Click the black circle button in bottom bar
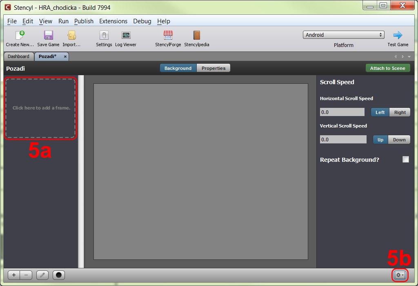Viewport: 418px width, 286px height. [x=59, y=275]
